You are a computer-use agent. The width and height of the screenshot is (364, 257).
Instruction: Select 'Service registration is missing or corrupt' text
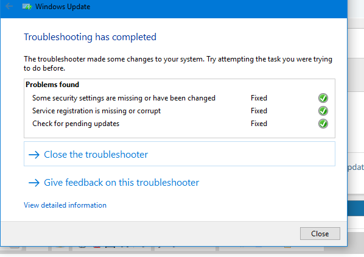pyautogui.click(x=96, y=111)
